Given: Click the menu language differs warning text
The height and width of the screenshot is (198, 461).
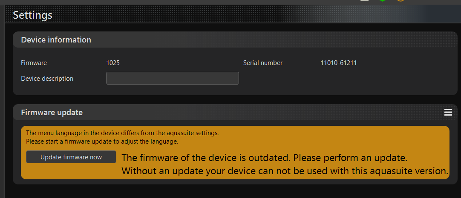Looking at the screenshot, I should pyautogui.click(x=122, y=133).
